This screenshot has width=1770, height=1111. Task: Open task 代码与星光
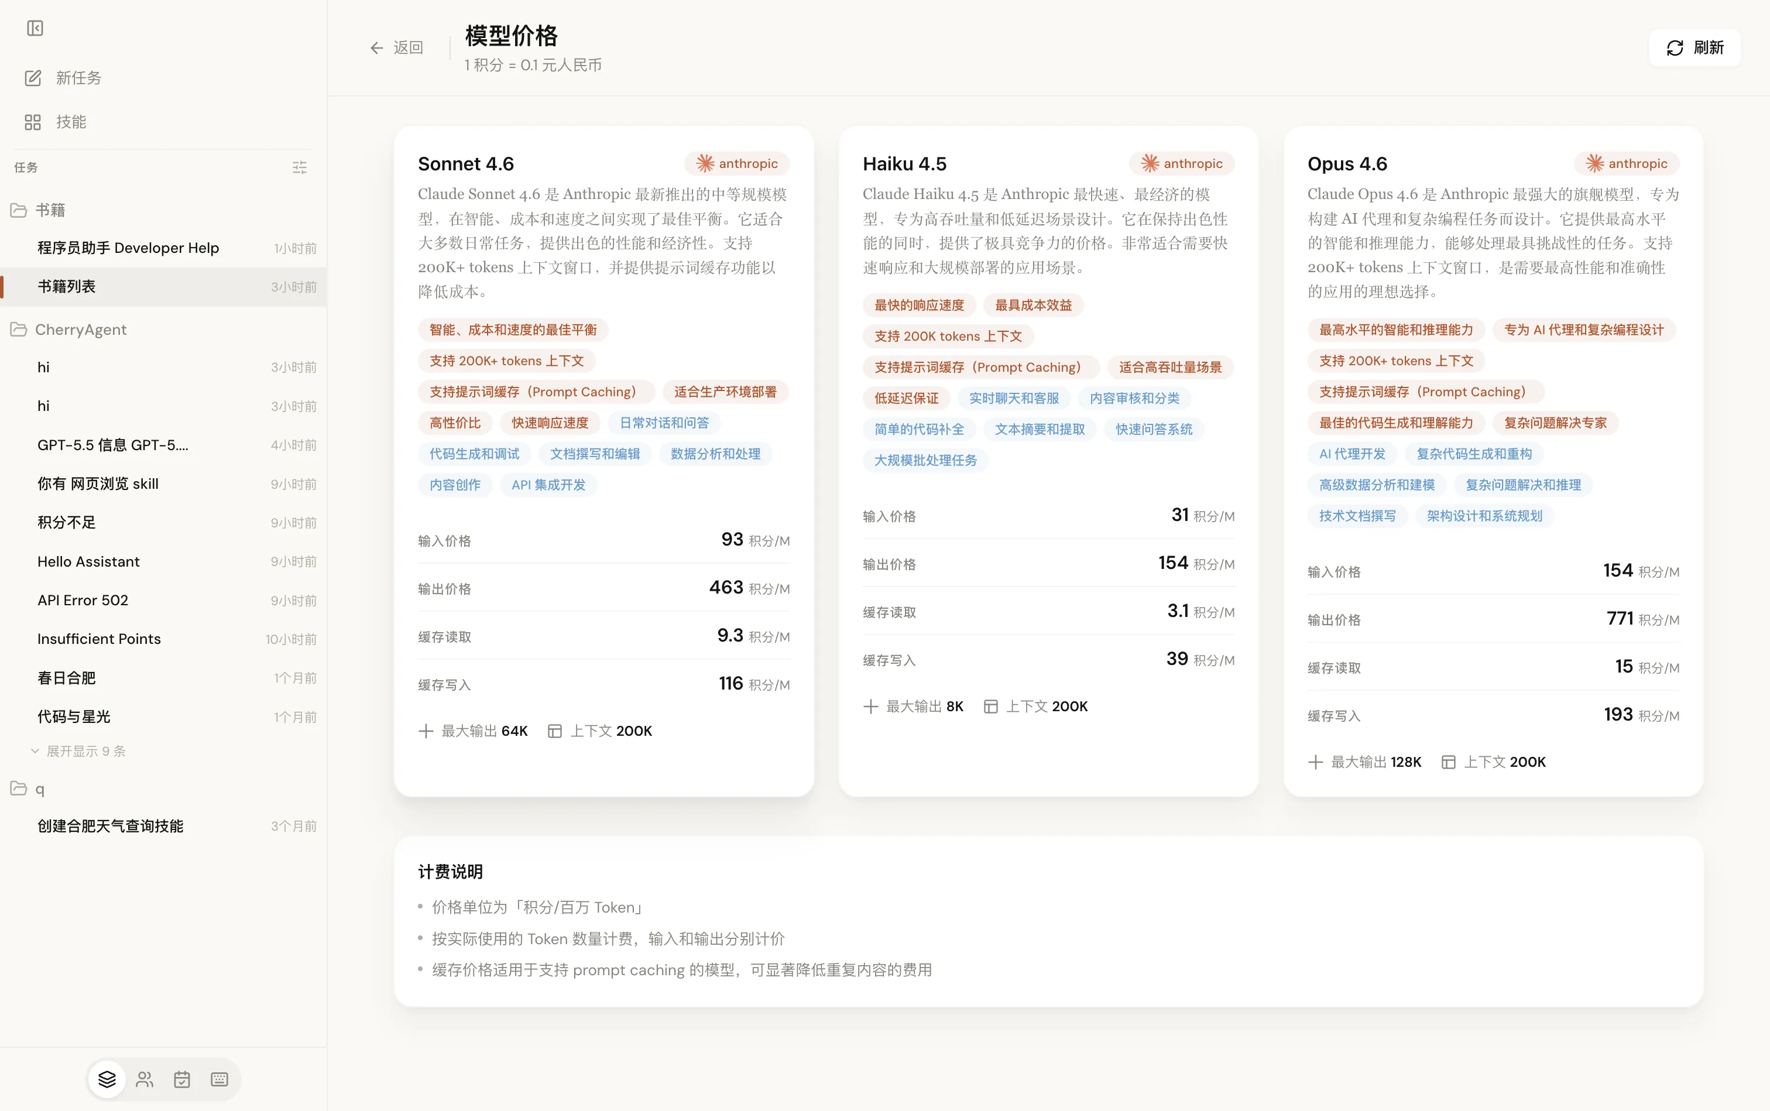click(163, 716)
